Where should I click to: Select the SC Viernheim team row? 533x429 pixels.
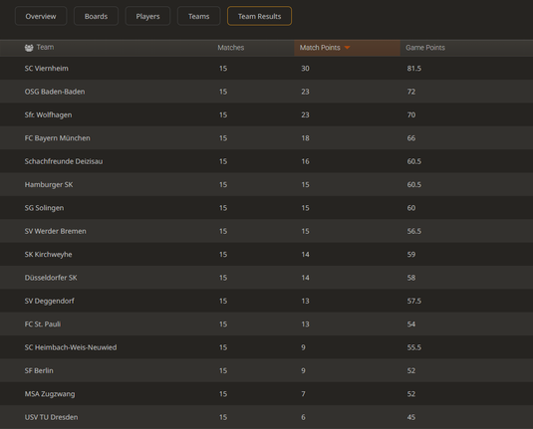pyautogui.click(x=267, y=69)
